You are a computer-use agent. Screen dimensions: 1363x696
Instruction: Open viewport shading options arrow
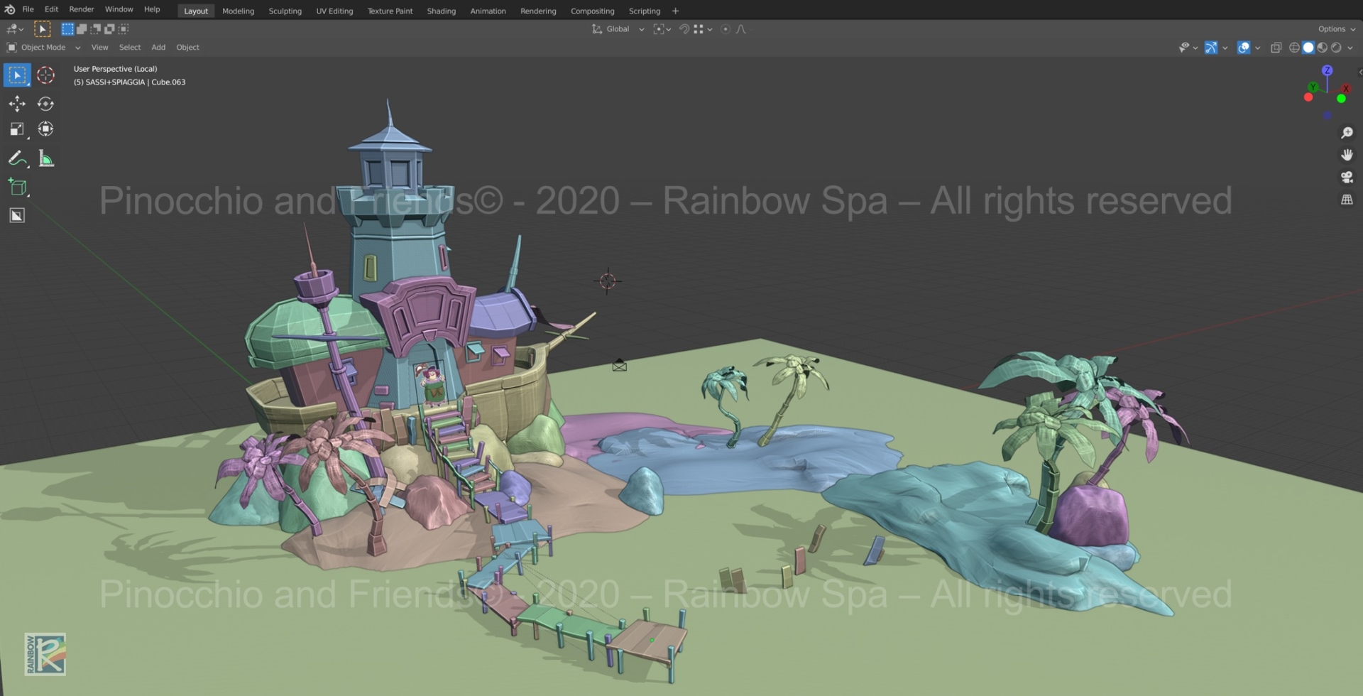[x=1350, y=48]
